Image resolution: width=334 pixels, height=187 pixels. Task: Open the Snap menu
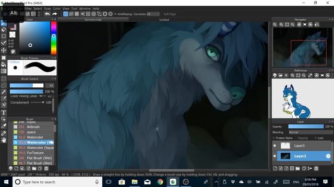pos(47,8)
